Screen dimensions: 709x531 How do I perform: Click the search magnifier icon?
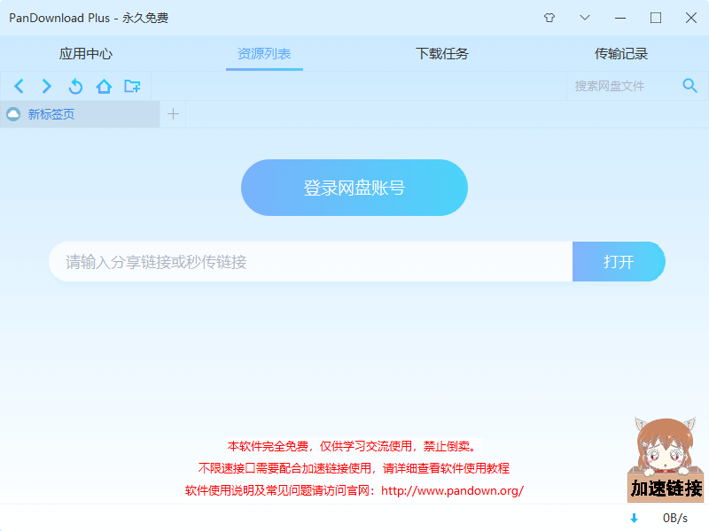coord(690,86)
